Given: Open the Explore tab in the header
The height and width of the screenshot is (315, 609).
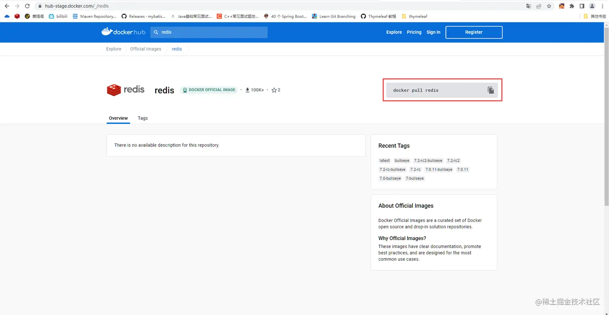Looking at the screenshot, I should pos(394,32).
